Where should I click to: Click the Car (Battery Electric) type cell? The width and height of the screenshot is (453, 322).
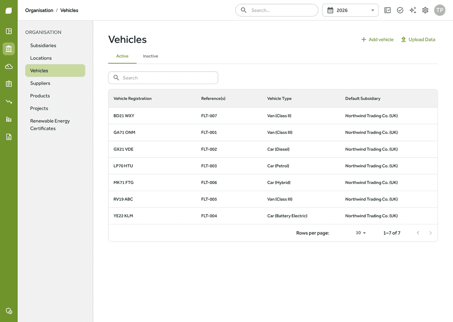[287, 216]
